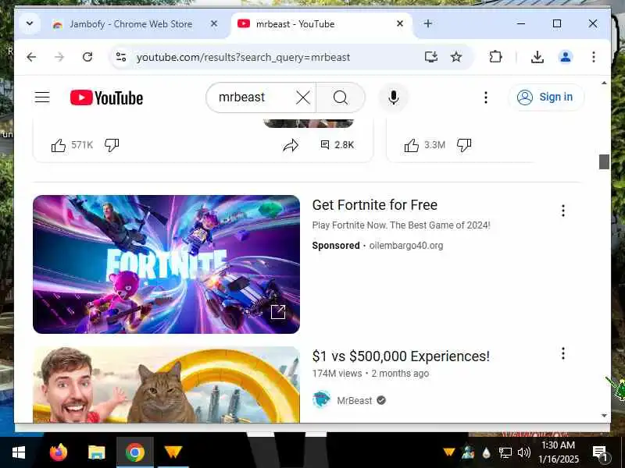Share the post using the arrow icon
The height and width of the screenshot is (468, 625).
[x=291, y=145]
